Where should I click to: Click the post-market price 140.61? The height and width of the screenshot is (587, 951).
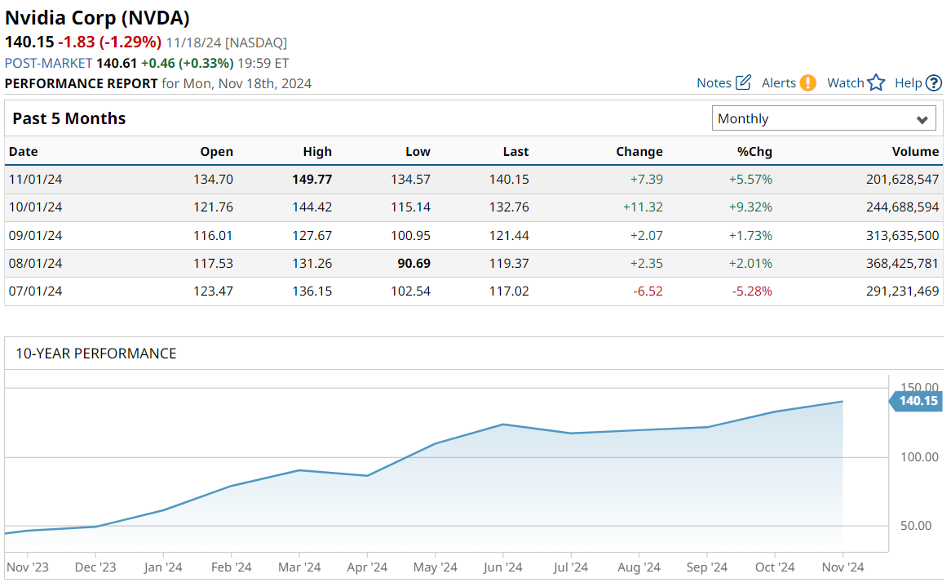click(x=117, y=63)
